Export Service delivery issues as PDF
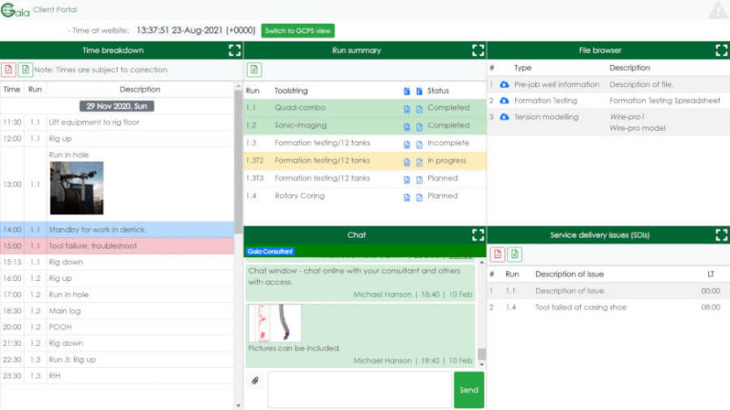 pos(498,254)
